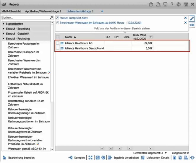Click the printer icon in title bar
This screenshot has height=163, width=196.
tap(158, 4)
